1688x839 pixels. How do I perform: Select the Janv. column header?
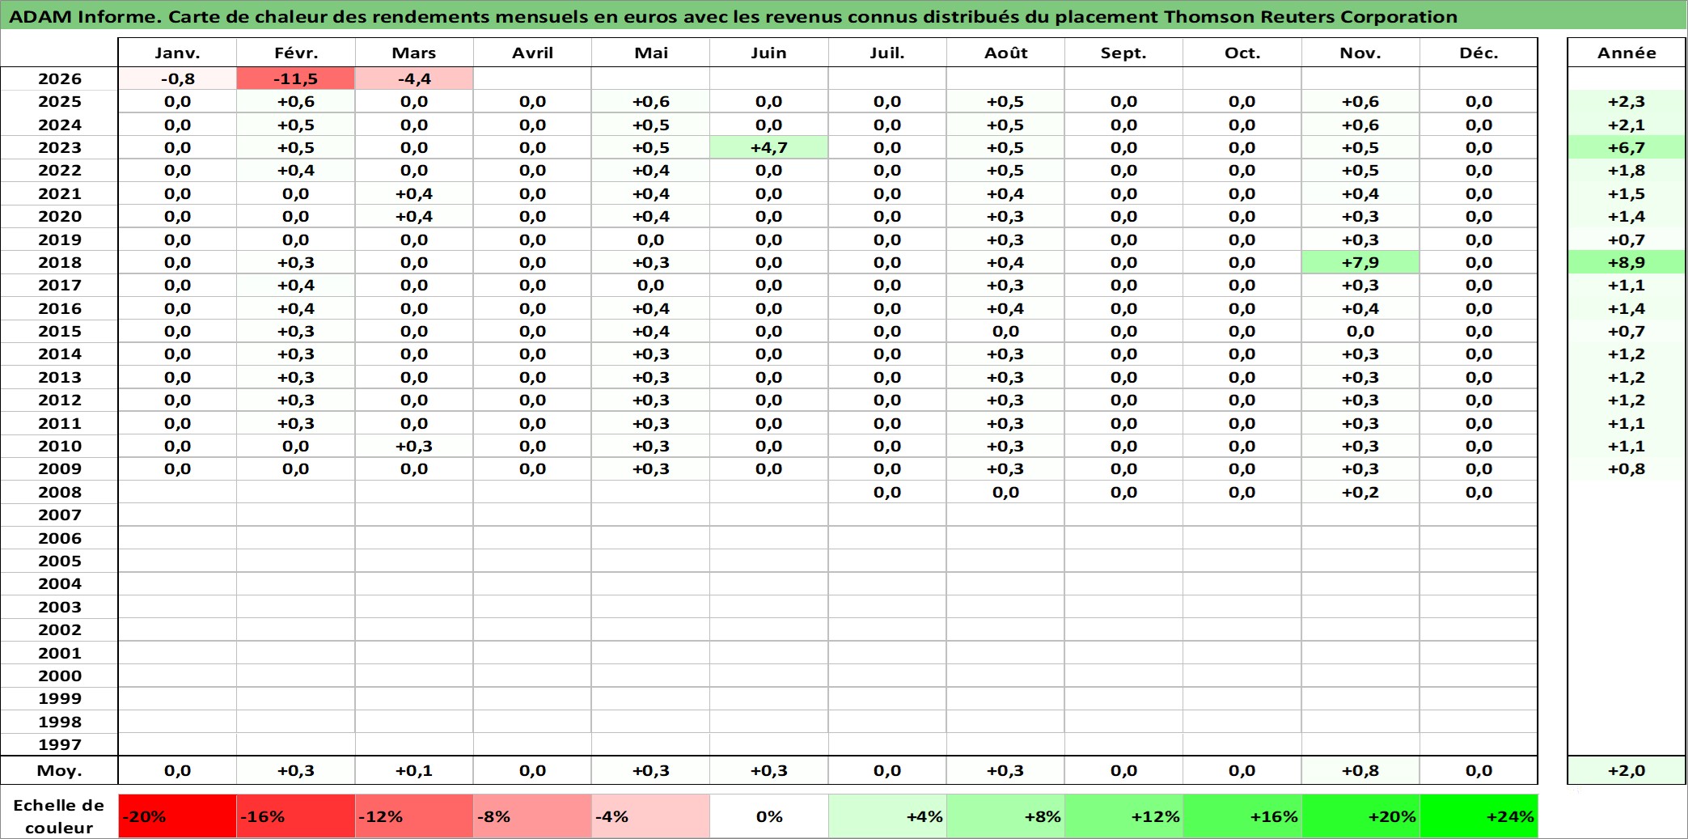coord(177,53)
